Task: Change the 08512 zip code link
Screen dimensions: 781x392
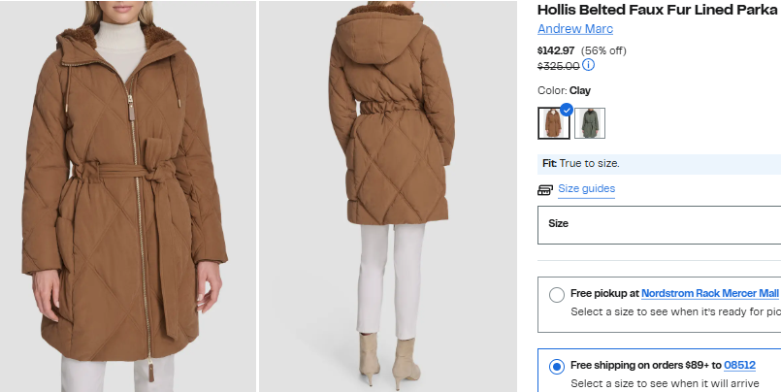Action: (x=739, y=365)
